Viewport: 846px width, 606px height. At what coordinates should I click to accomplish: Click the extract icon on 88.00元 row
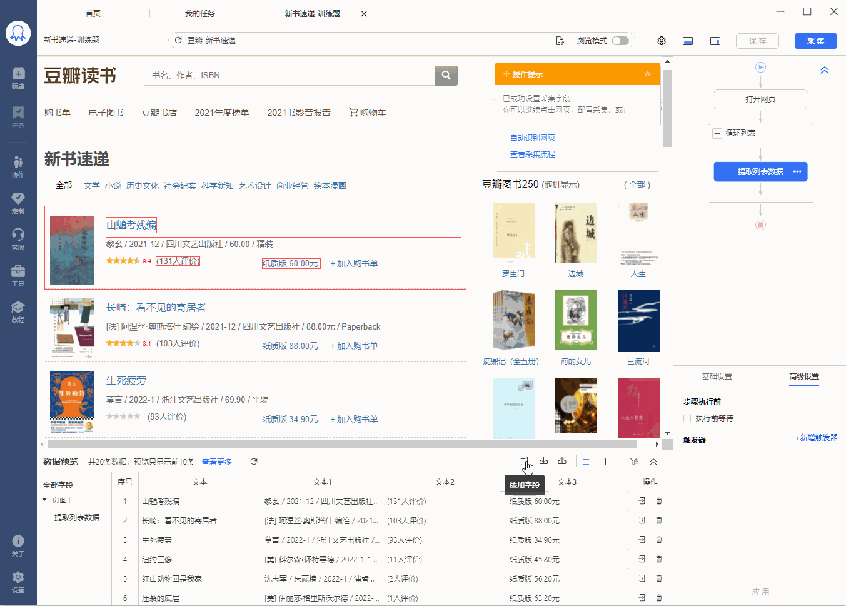coord(642,520)
